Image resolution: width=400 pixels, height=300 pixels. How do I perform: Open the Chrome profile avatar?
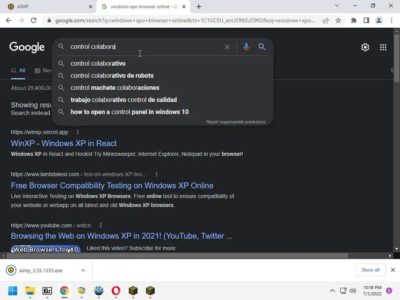[379, 20]
